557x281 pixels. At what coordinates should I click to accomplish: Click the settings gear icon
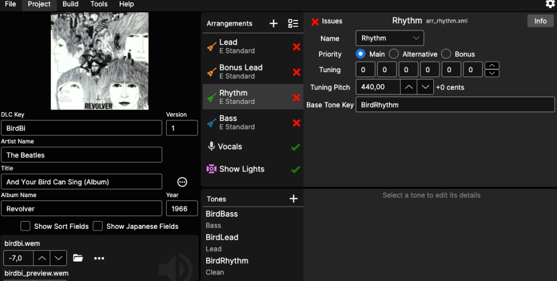click(x=550, y=4)
